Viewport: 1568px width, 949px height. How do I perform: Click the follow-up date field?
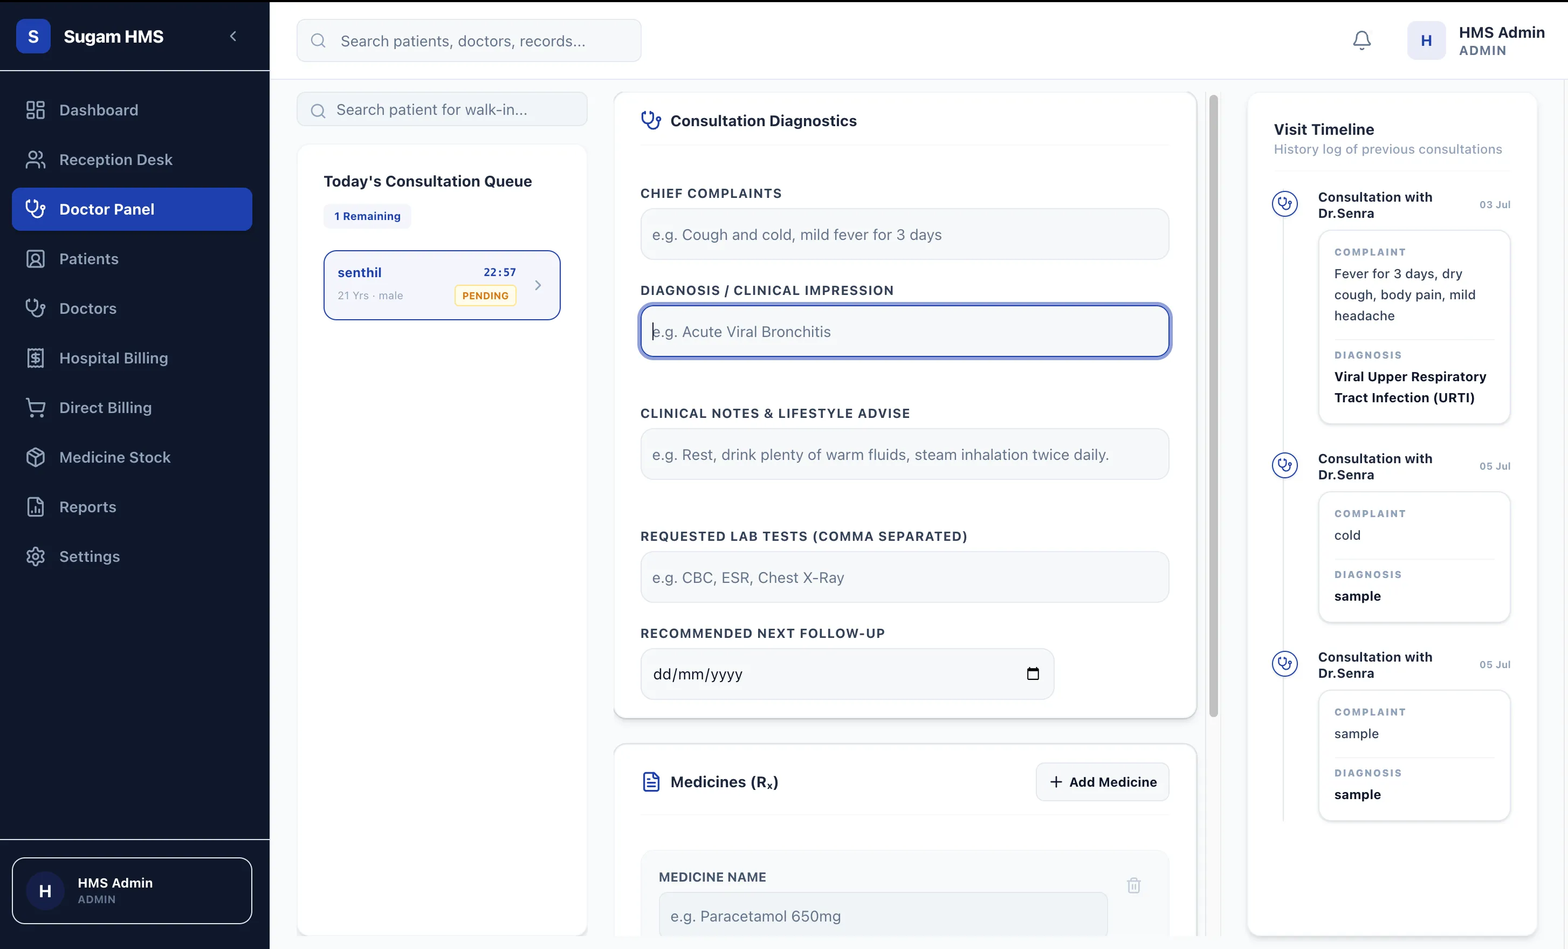pos(847,674)
